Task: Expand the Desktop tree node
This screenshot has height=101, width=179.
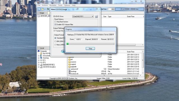Action: (x=39, y=58)
